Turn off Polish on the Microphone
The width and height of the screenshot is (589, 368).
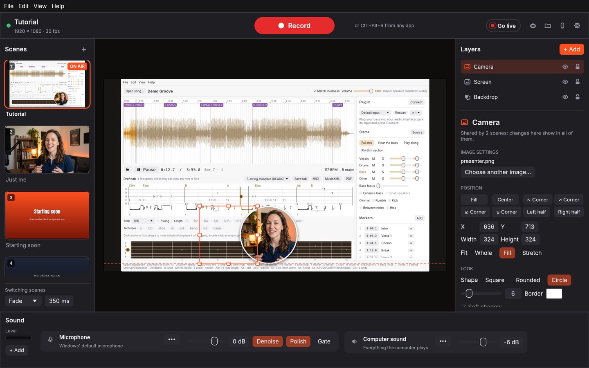[x=298, y=341]
